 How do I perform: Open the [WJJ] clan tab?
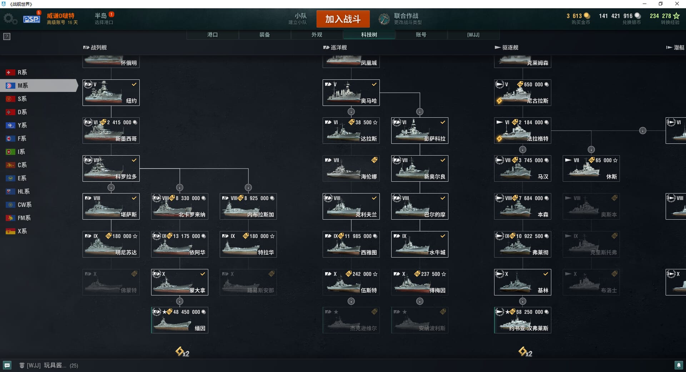coord(473,35)
